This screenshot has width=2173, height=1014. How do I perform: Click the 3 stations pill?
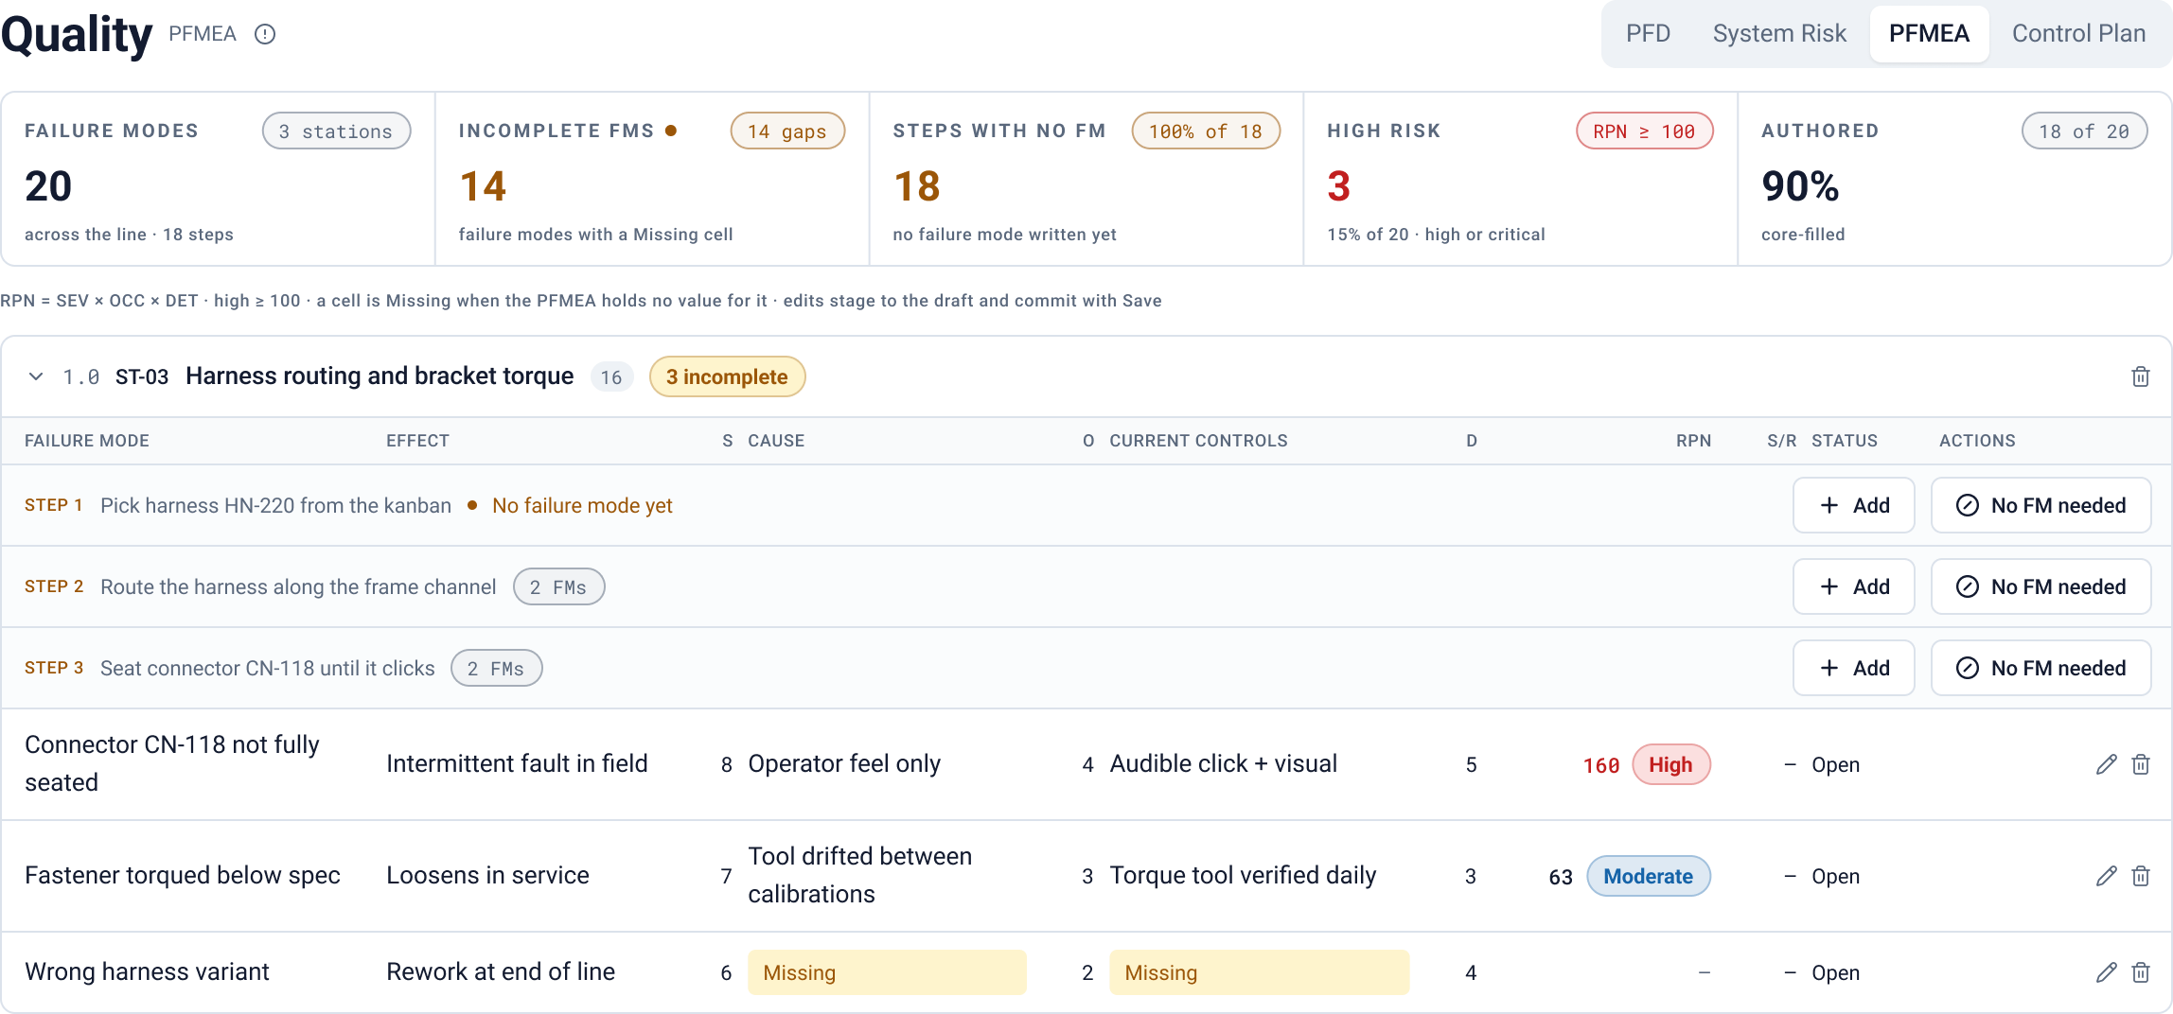336,131
